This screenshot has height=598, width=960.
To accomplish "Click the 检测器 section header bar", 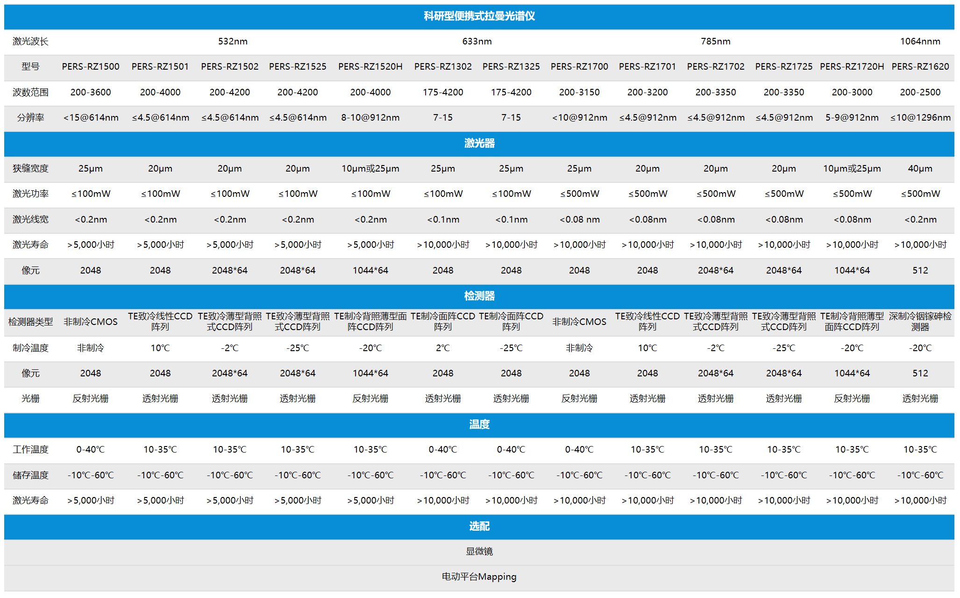I will coord(479,296).
